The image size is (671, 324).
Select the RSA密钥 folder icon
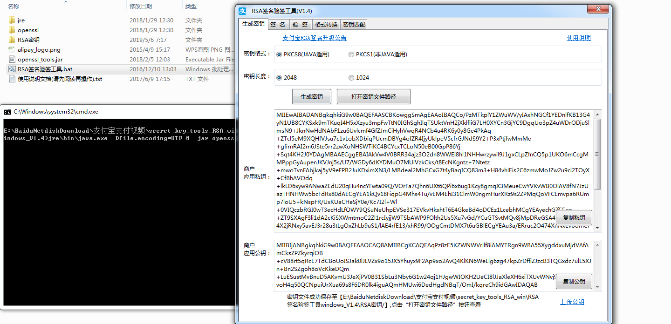[12, 40]
